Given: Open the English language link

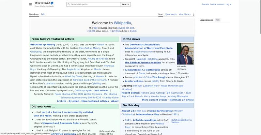Looking at the screenshot, I should pos(133,31).
